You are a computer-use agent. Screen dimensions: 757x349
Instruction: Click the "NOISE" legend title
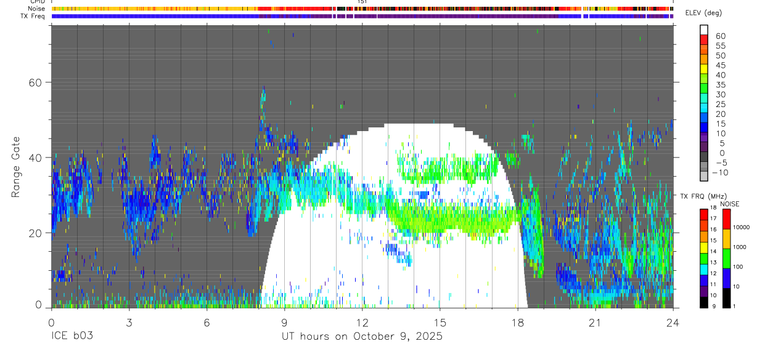pos(729,204)
